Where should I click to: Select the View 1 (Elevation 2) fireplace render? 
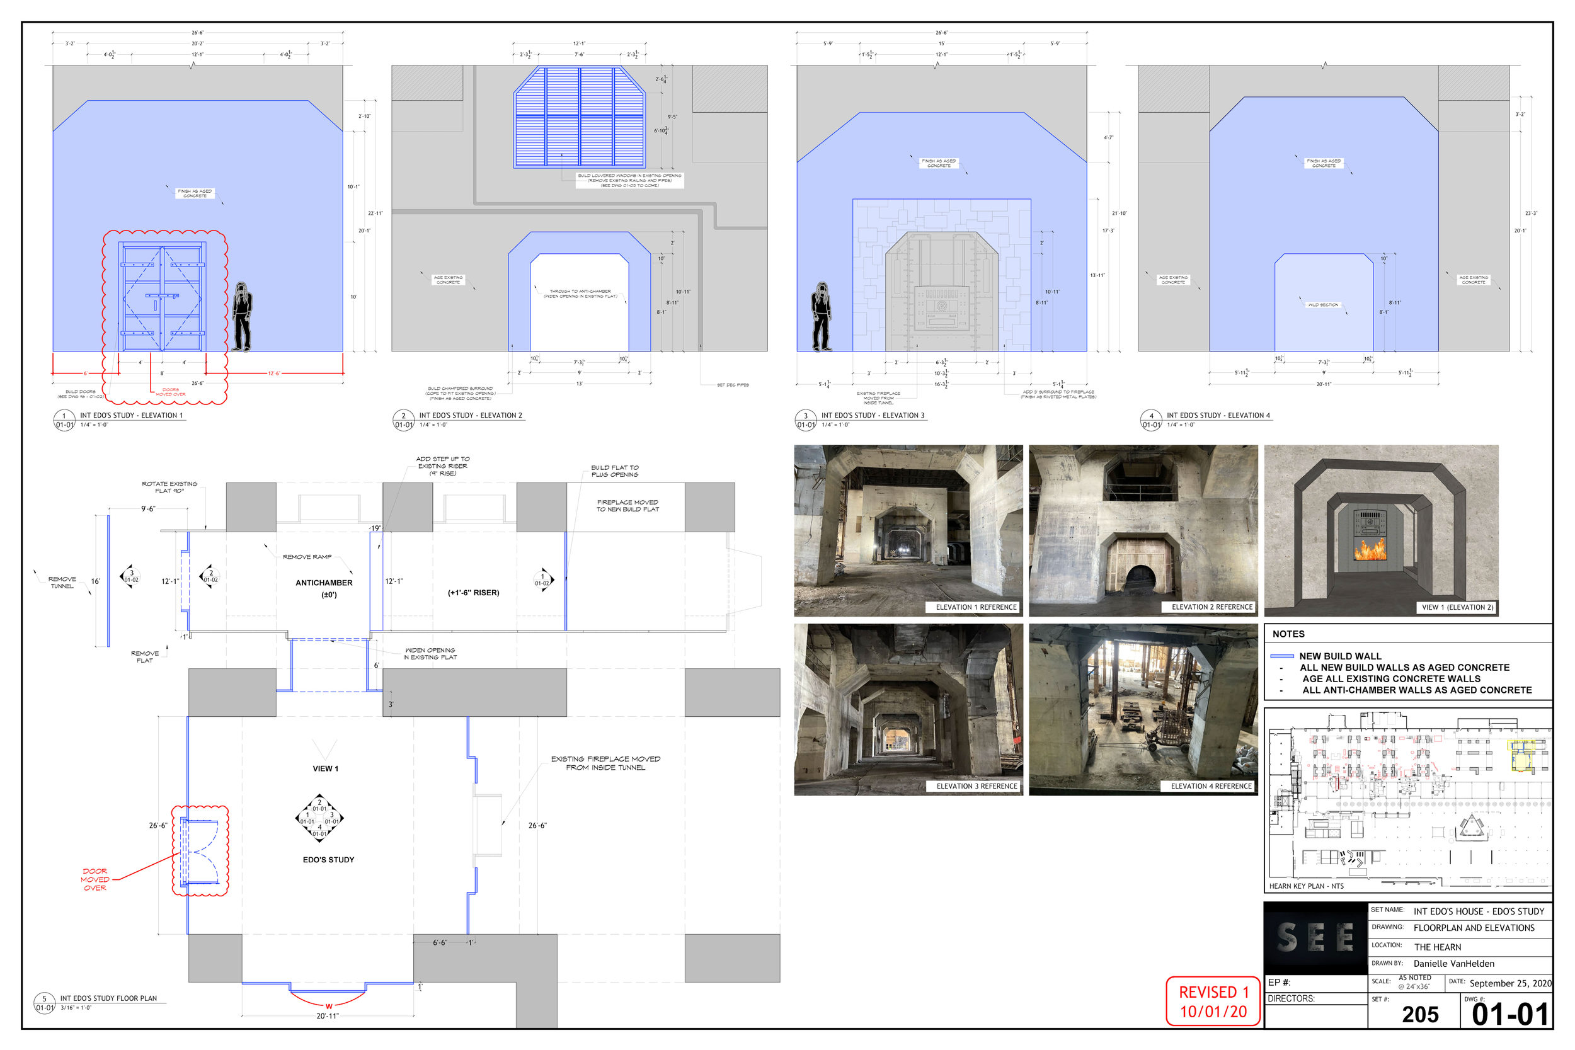(x=1381, y=530)
